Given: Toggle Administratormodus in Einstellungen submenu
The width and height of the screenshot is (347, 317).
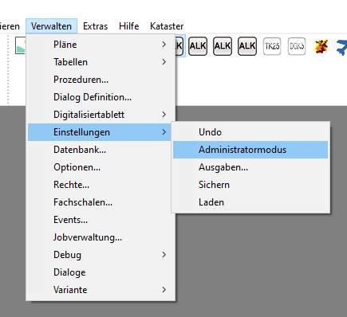Looking at the screenshot, I should (250, 150).
